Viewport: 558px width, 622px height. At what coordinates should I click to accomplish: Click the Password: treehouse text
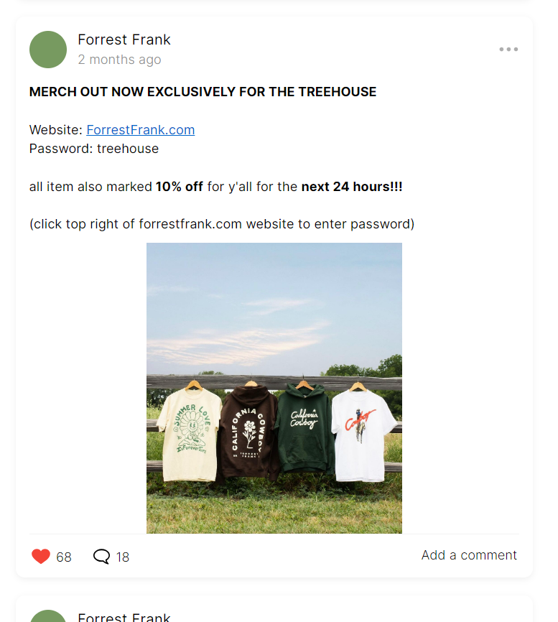click(94, 149)
